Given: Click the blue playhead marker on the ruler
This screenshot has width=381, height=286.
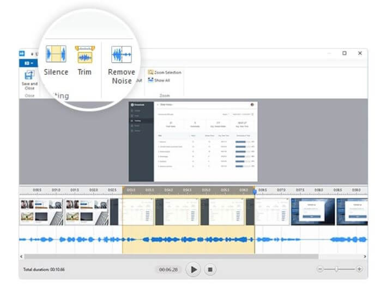Looking at the screenshot, I should [x=254, y=191].
